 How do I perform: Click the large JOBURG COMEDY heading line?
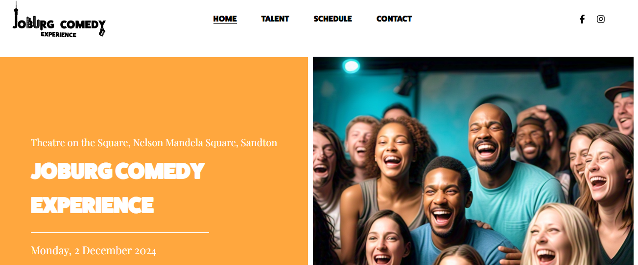[118, 171]
